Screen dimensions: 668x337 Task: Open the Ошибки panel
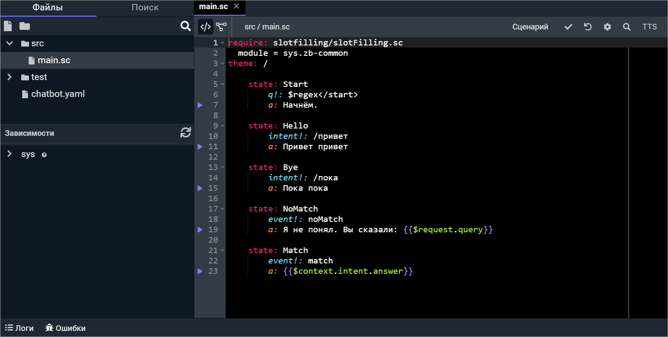point(65,328)
